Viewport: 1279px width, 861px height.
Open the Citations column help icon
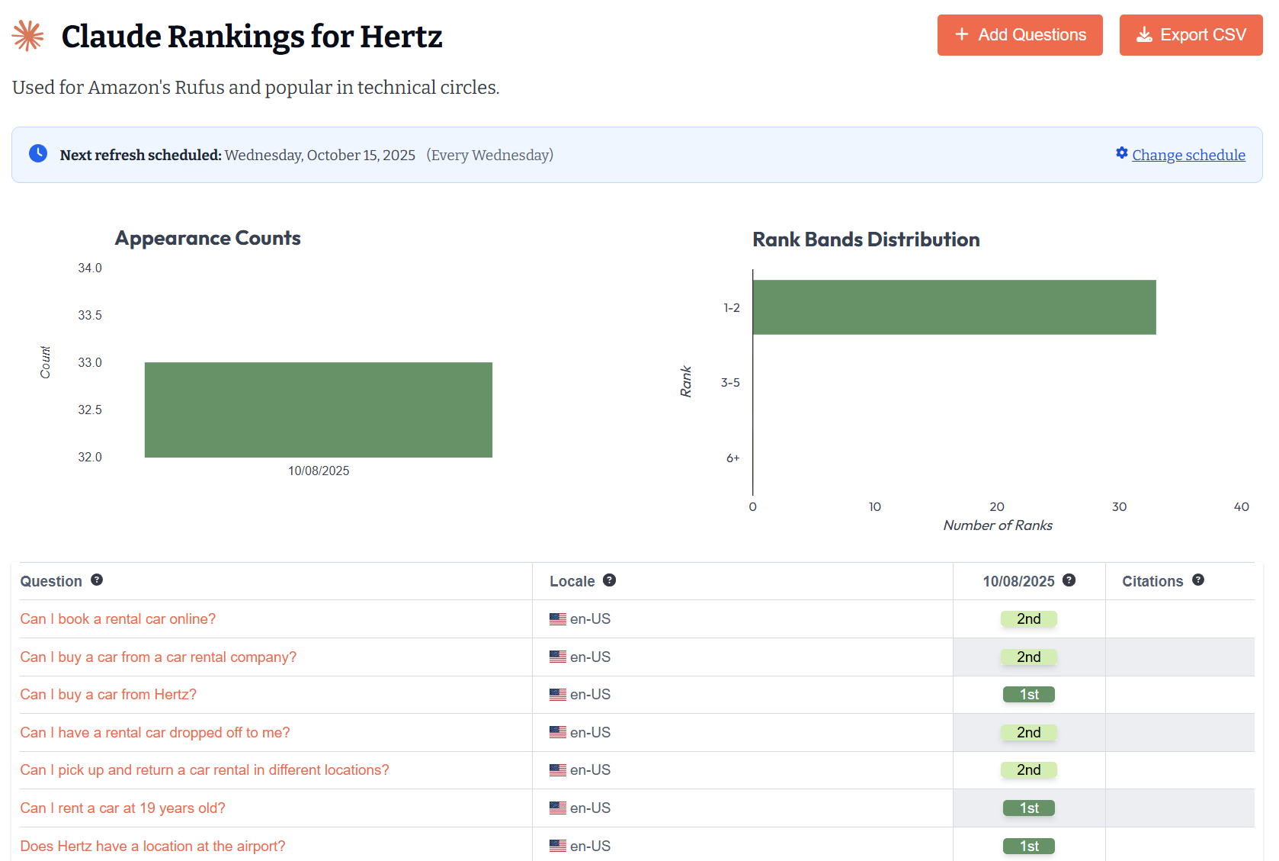coord(1197,580)
